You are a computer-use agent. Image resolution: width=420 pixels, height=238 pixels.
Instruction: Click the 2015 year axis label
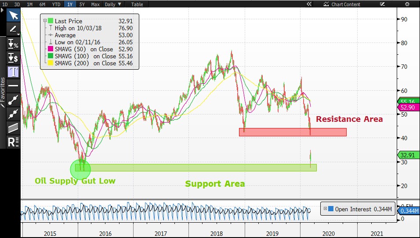[50, 234]
